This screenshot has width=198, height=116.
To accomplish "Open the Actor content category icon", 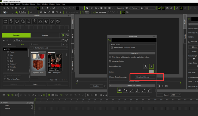I will click(x=11, y=21).
